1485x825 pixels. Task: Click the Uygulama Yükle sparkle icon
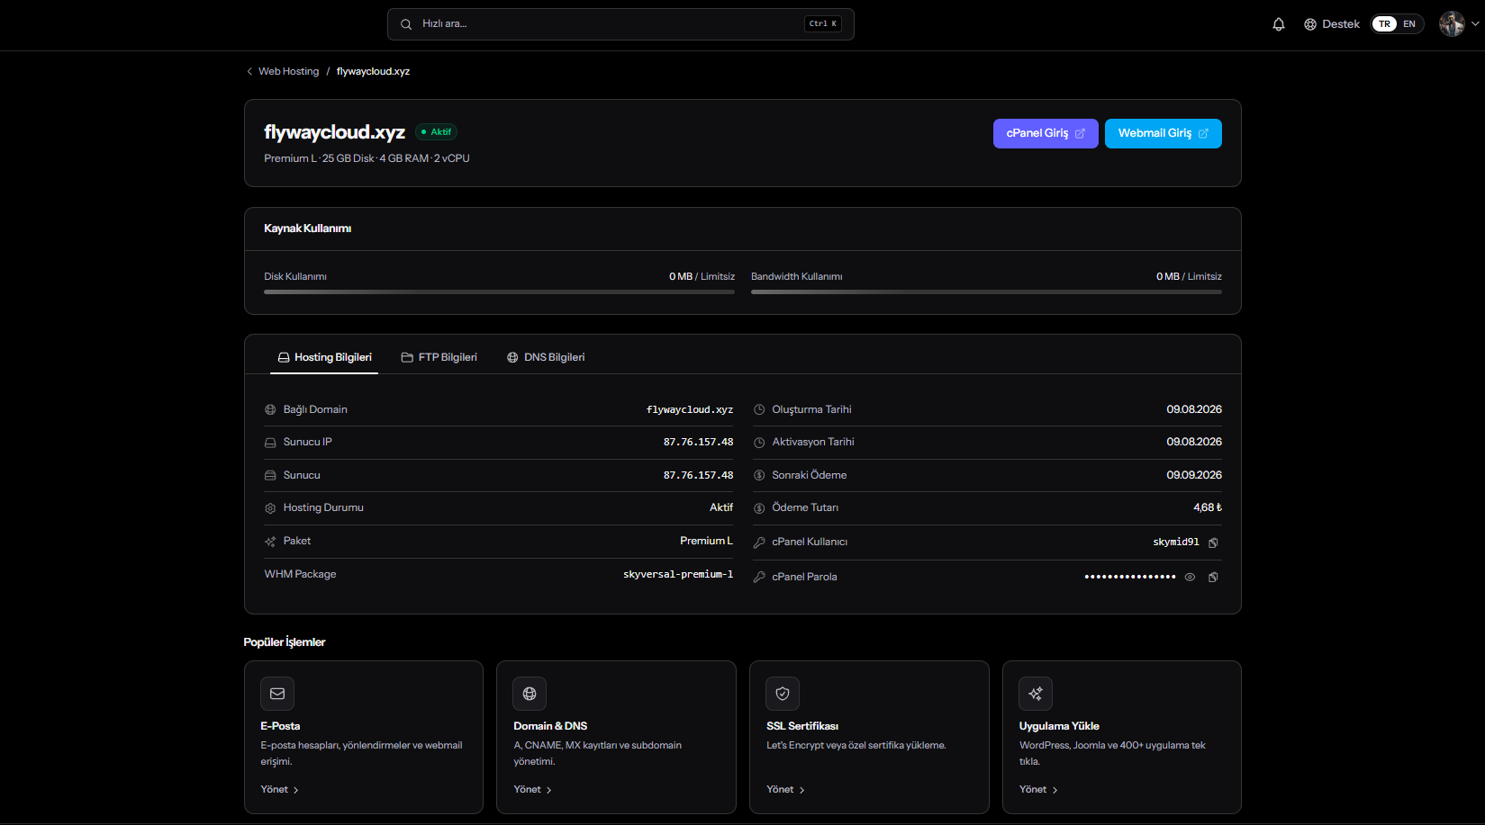tap(1036, 694)
